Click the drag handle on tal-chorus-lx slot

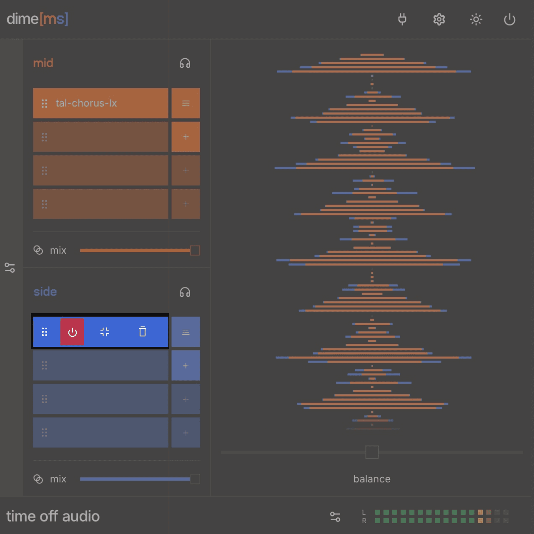[44, 103]
